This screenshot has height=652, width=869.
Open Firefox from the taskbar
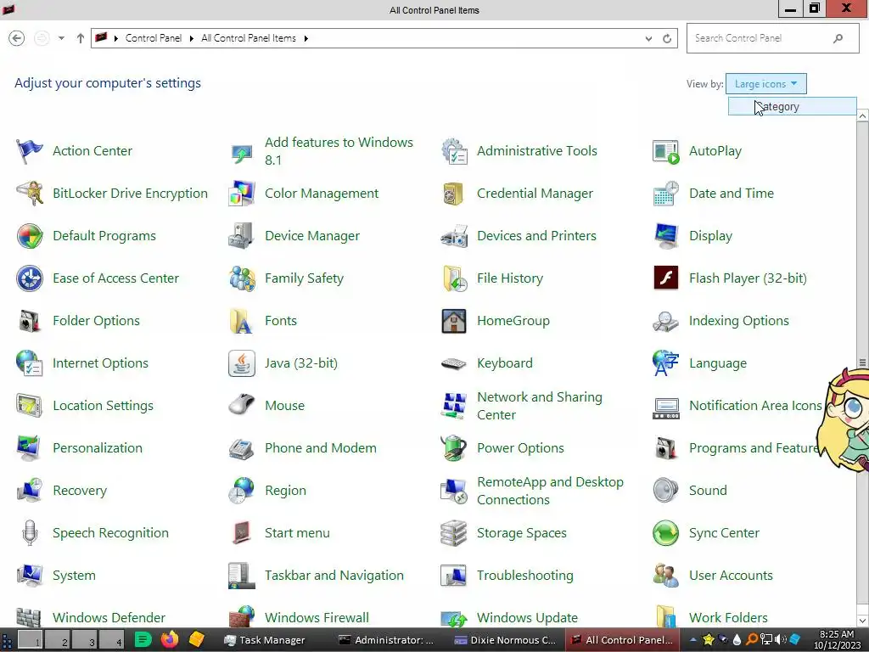click(170, 639)
